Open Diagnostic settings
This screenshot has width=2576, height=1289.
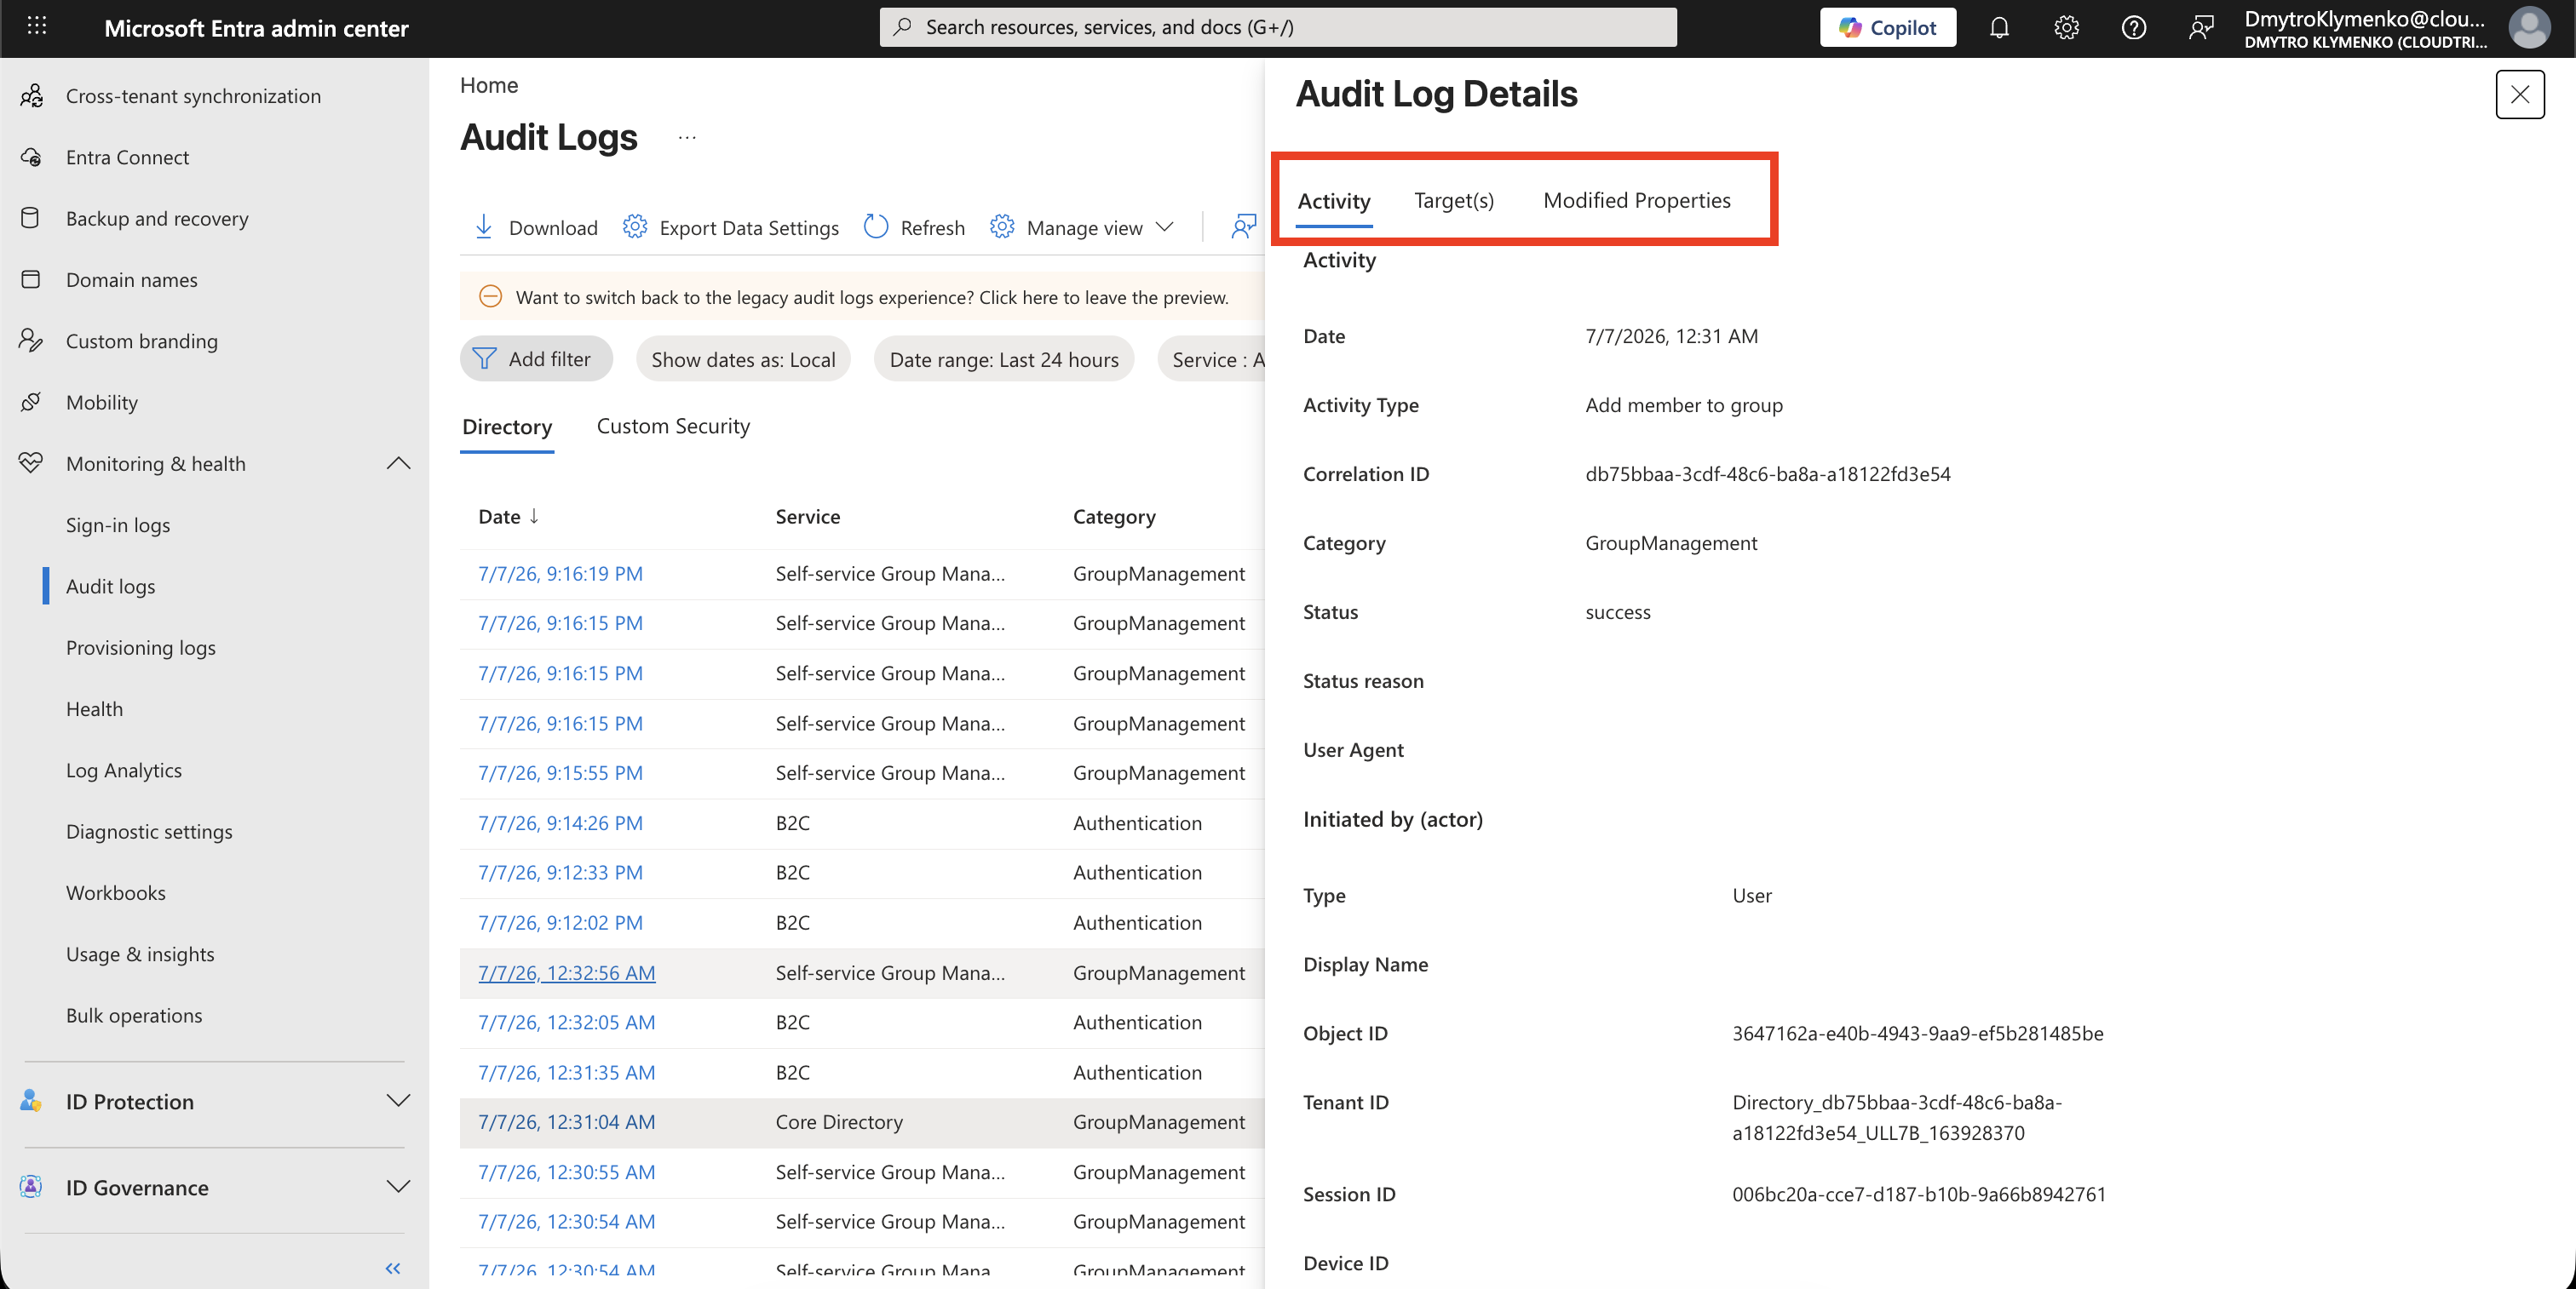pos(149,831)
